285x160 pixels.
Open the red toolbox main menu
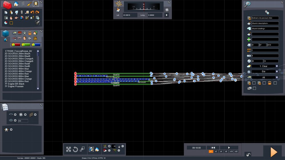click(7, 5)
